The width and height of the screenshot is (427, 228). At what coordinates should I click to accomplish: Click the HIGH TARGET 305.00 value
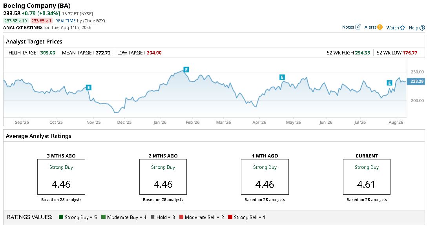47,53
